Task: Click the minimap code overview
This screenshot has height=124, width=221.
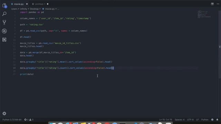Action: [204, 14]
